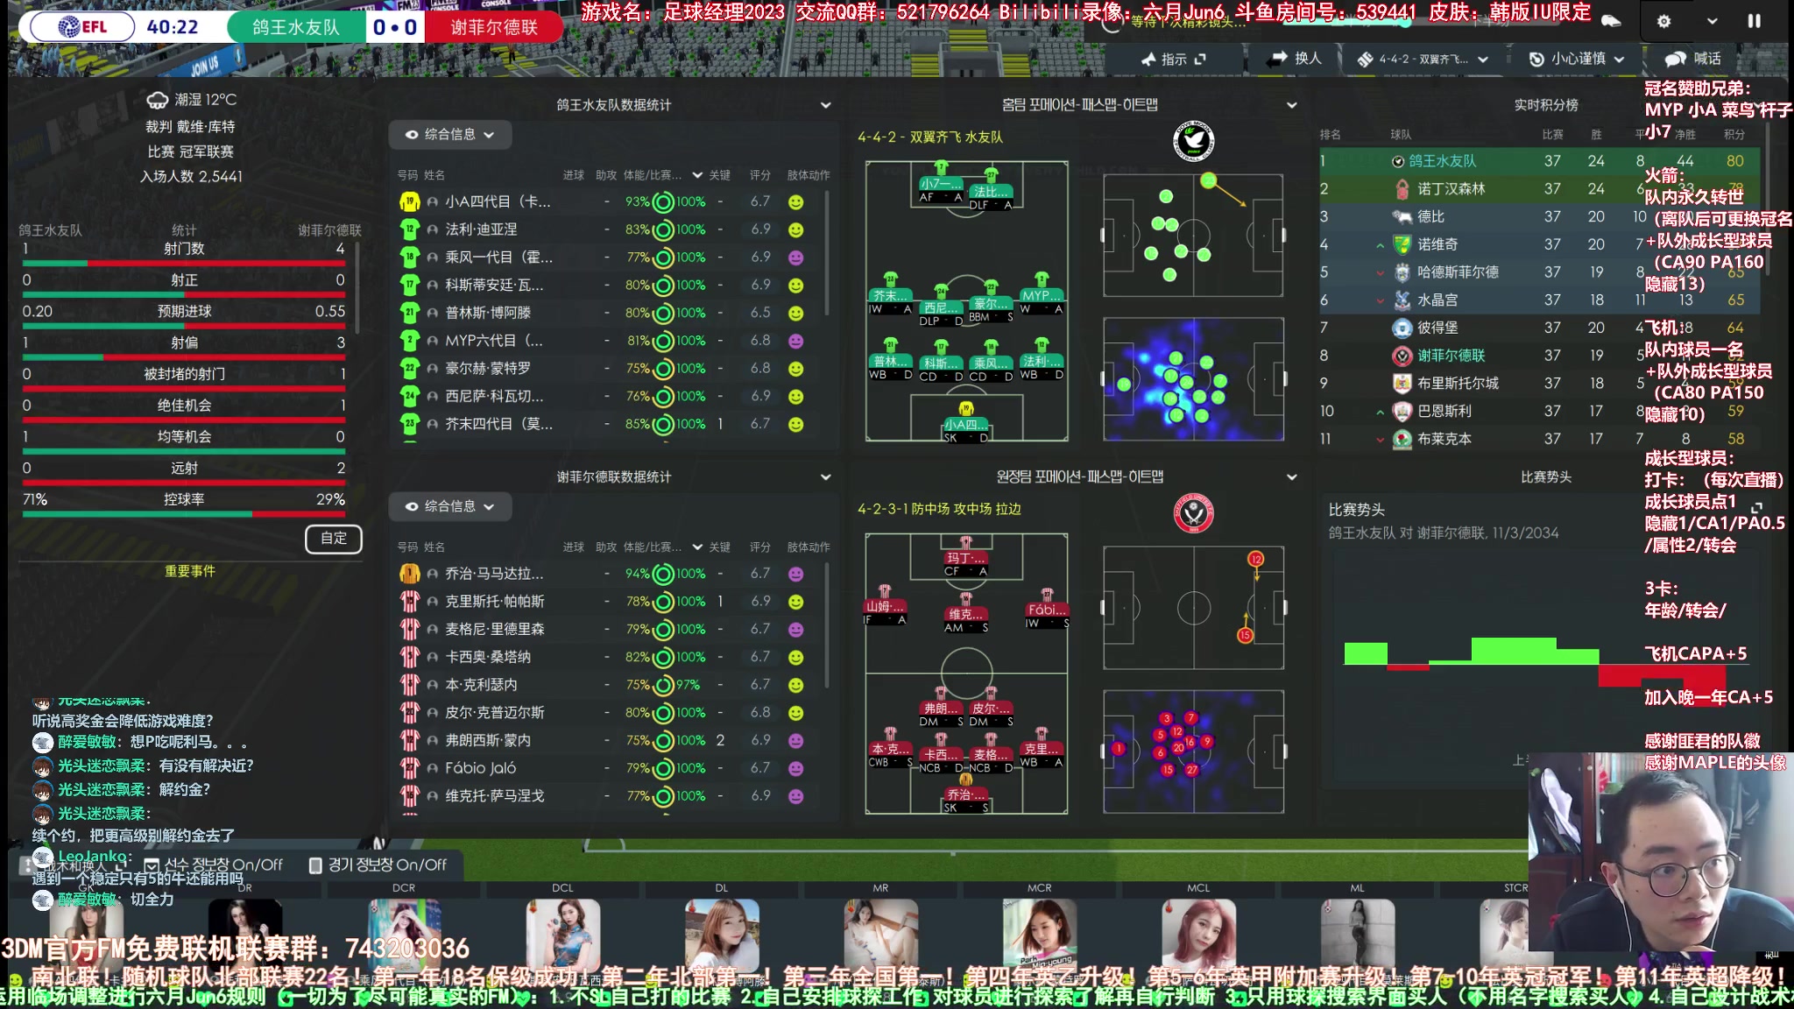Screen dimensions: 1794x1009
Task: Select the DCL player portrait thumbnail
Action: [x=562, y=934]
